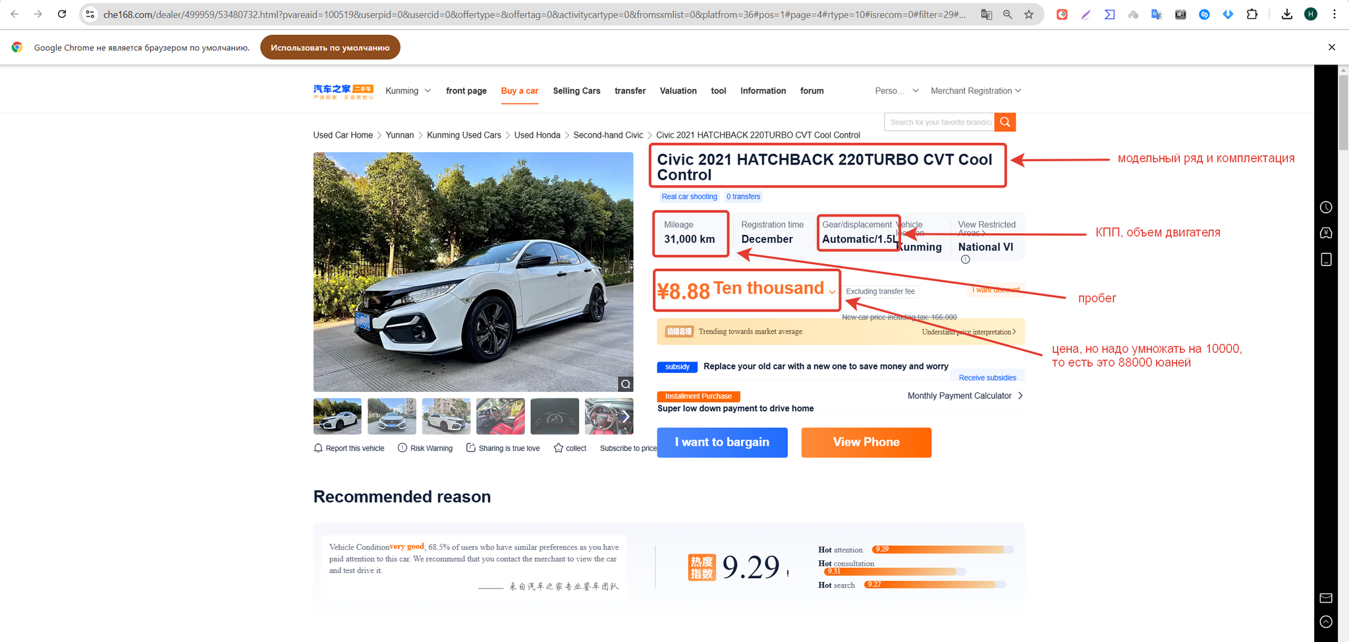The height and width of the screenshot is (642, 1349).
Task: Expand the Perso... account dropdown
Action: click(x=896, y=91)
